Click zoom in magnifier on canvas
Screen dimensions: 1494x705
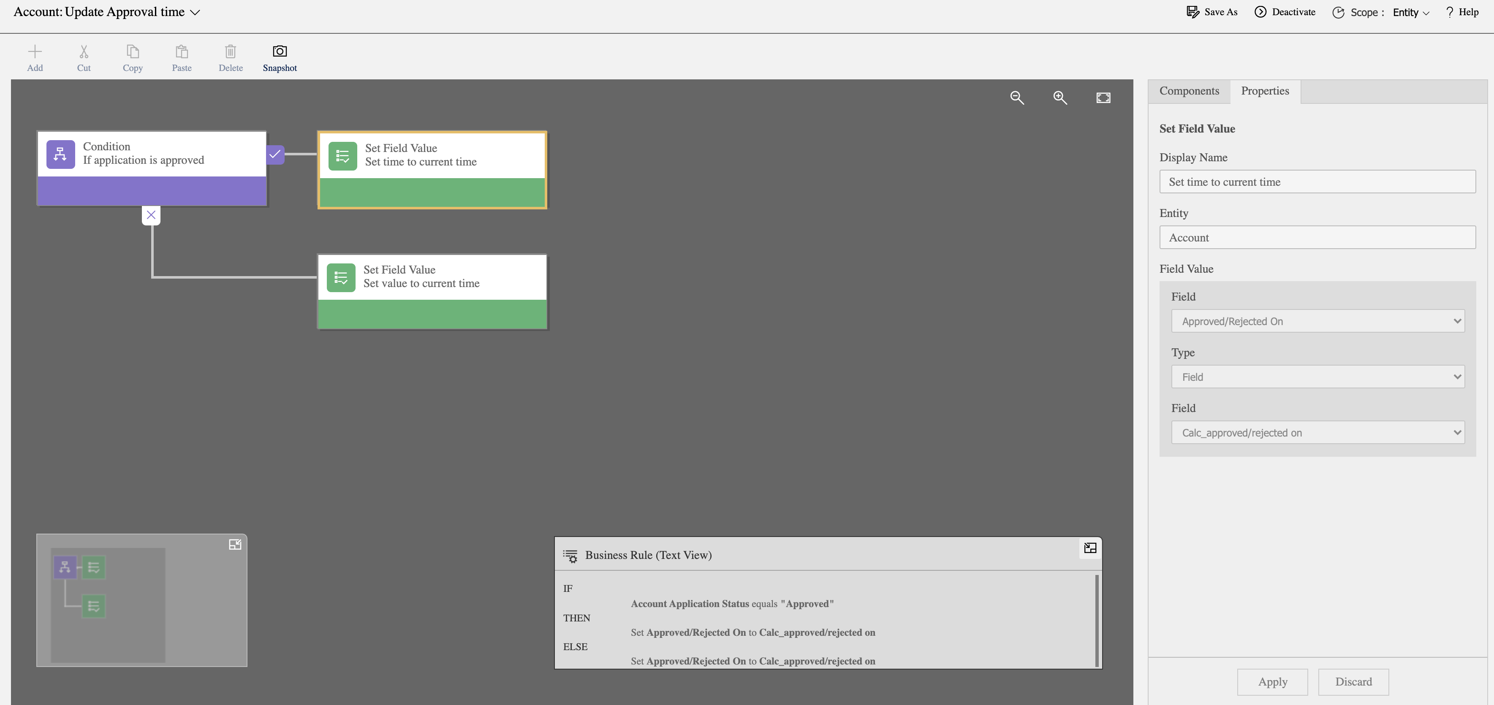coord(1059,98)
